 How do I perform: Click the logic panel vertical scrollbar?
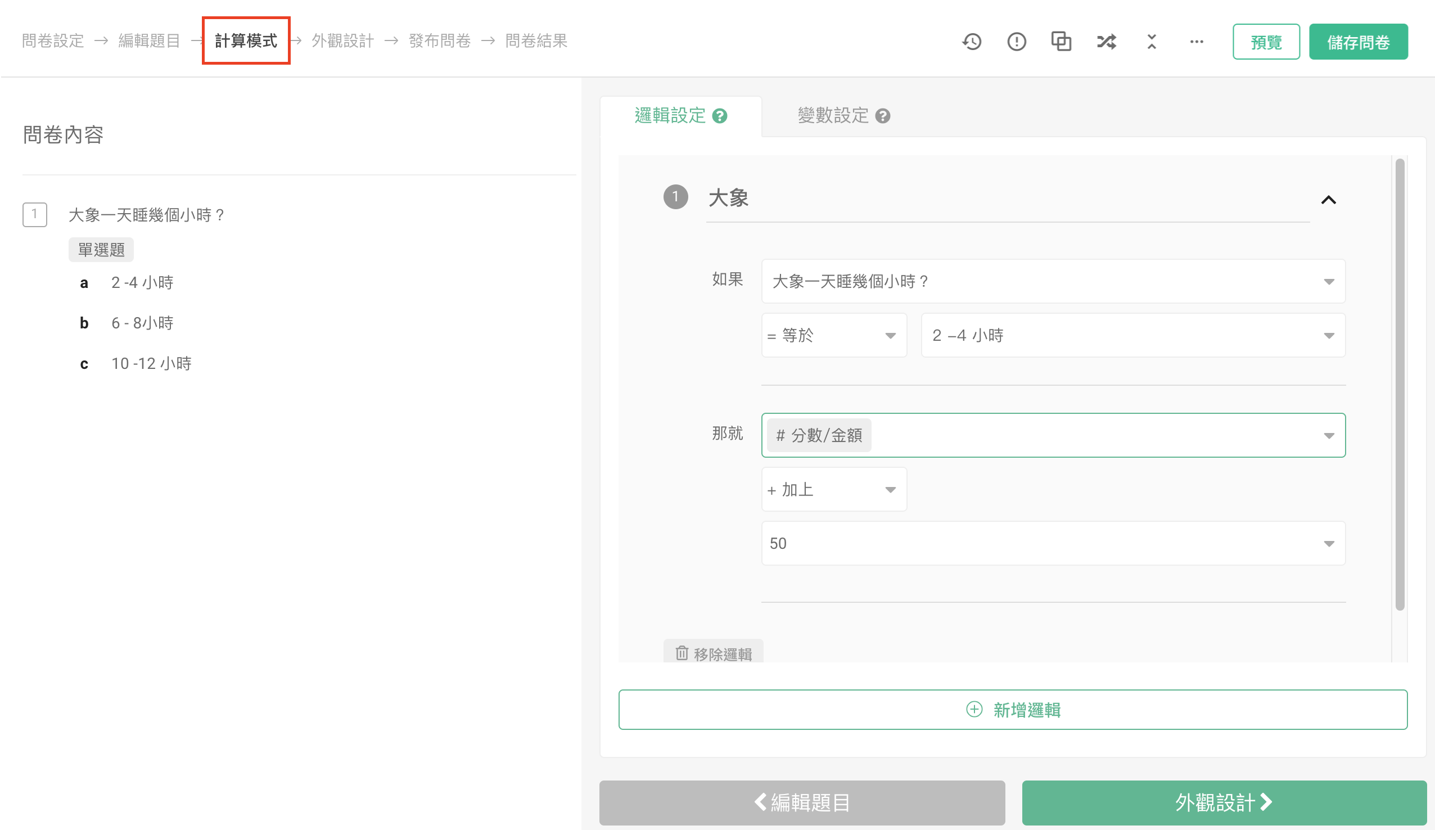(x=1400, y=385)
